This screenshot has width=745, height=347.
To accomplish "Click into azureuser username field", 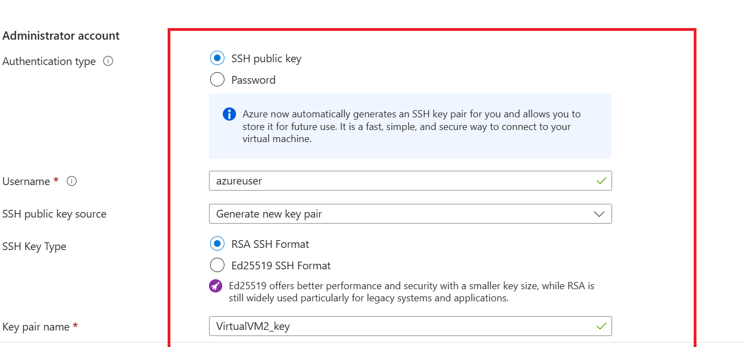I will tap(386, 181).
